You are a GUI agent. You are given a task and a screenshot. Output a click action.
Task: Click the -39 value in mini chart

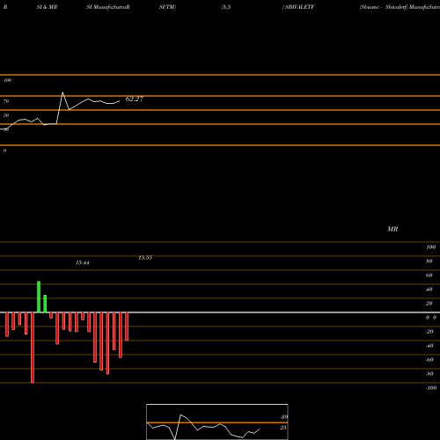(x=283, y=417)
